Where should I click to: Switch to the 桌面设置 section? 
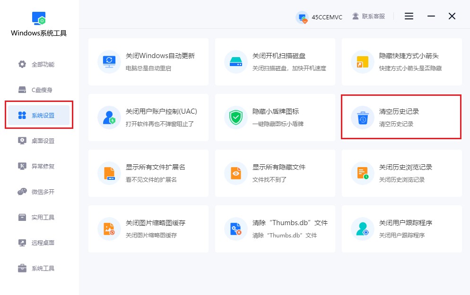[39, 140]
